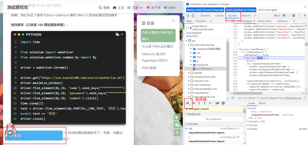
Task: Expand the live2dw/lib folder
Action: pos(191,65)
